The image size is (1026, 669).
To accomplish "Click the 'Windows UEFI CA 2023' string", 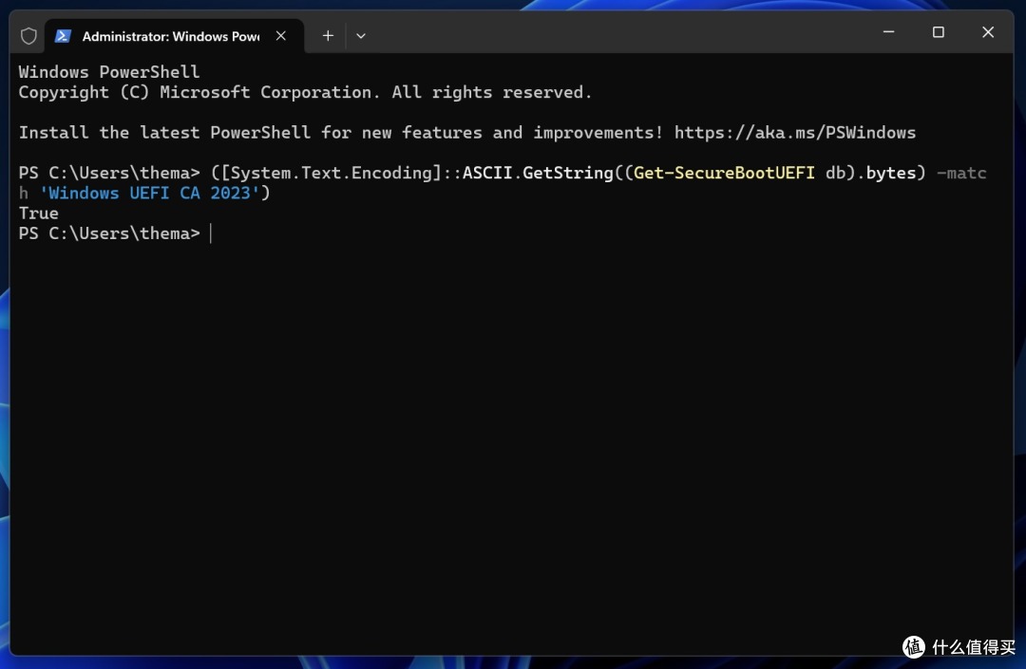I will 150,194.
